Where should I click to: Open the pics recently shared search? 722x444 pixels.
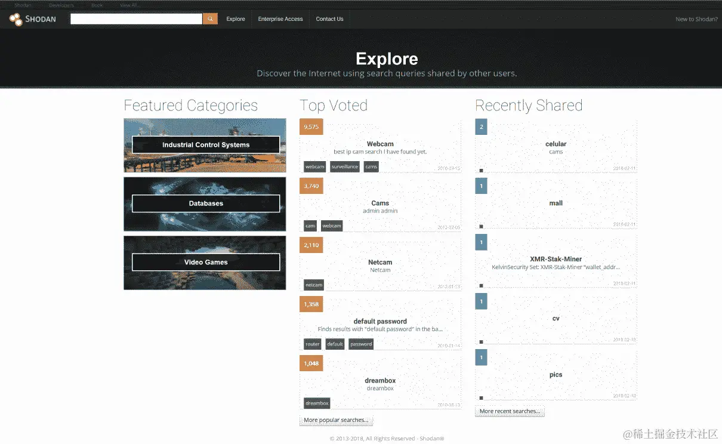coord(556,374)
